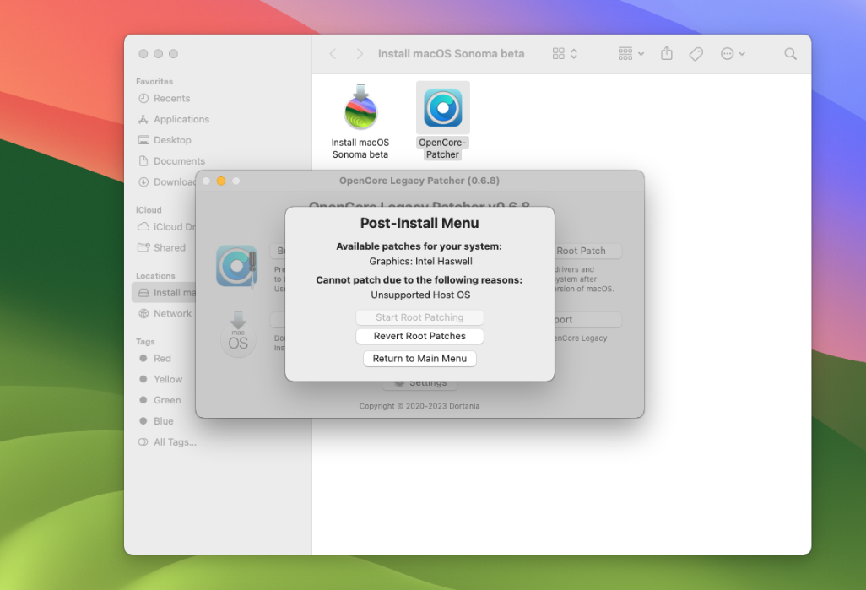The height and width of the screenshot is (590, 866).
Task: Select Install macOS volume in Locations
Action: click(164, 293)
